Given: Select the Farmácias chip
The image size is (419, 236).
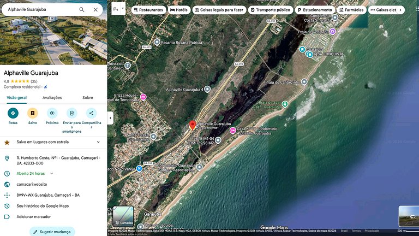Looking at the screenshot, I should click(351, 10).
